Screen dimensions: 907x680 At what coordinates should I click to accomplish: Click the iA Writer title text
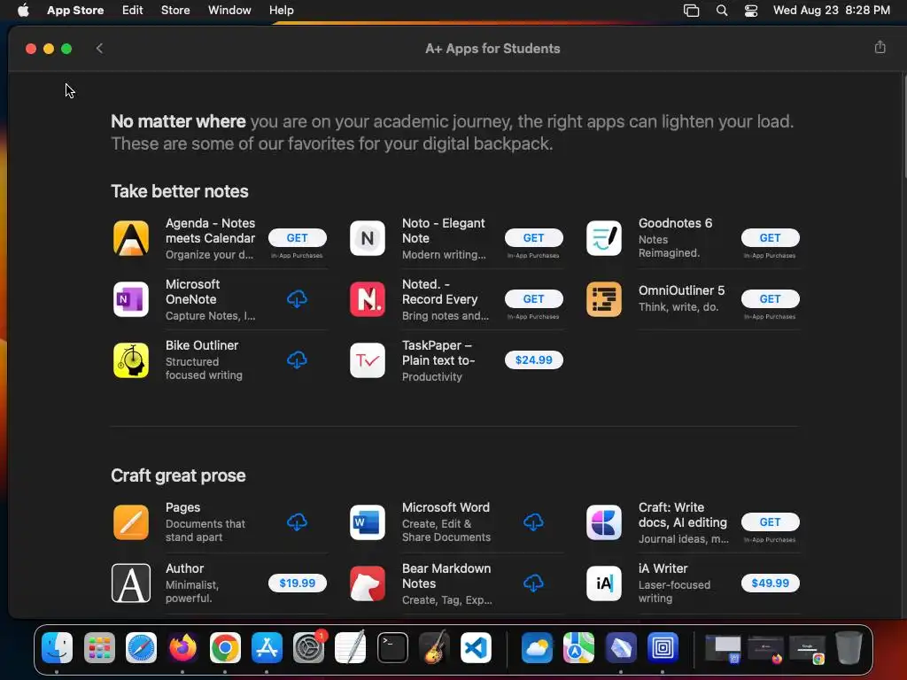[663, 568]
